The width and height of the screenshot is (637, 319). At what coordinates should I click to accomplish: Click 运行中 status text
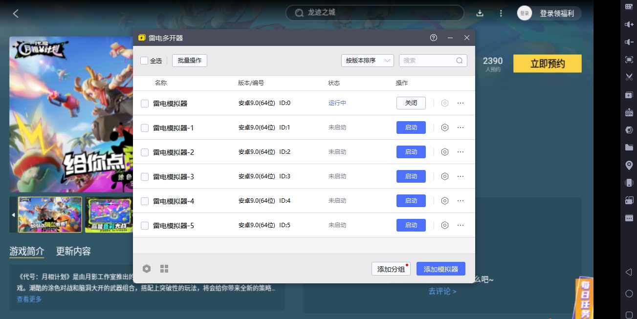337,103
